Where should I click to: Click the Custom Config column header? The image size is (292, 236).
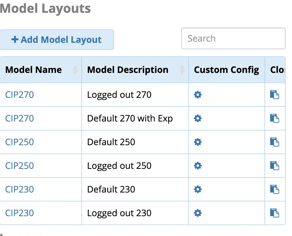(226, 70)
